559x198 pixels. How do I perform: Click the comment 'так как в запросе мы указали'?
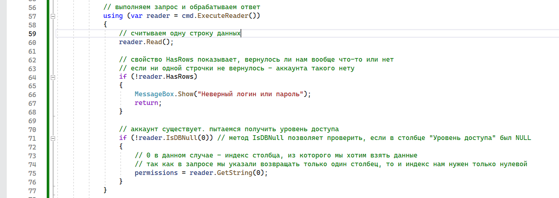331,165
